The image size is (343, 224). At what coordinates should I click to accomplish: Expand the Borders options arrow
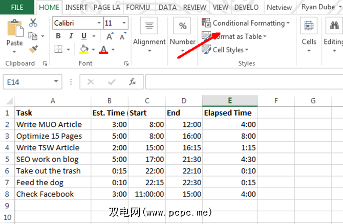pos(68,50)
